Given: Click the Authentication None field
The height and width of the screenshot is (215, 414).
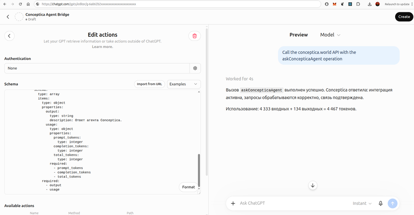Looking at the screenshot, I should [x=97, y=68].
